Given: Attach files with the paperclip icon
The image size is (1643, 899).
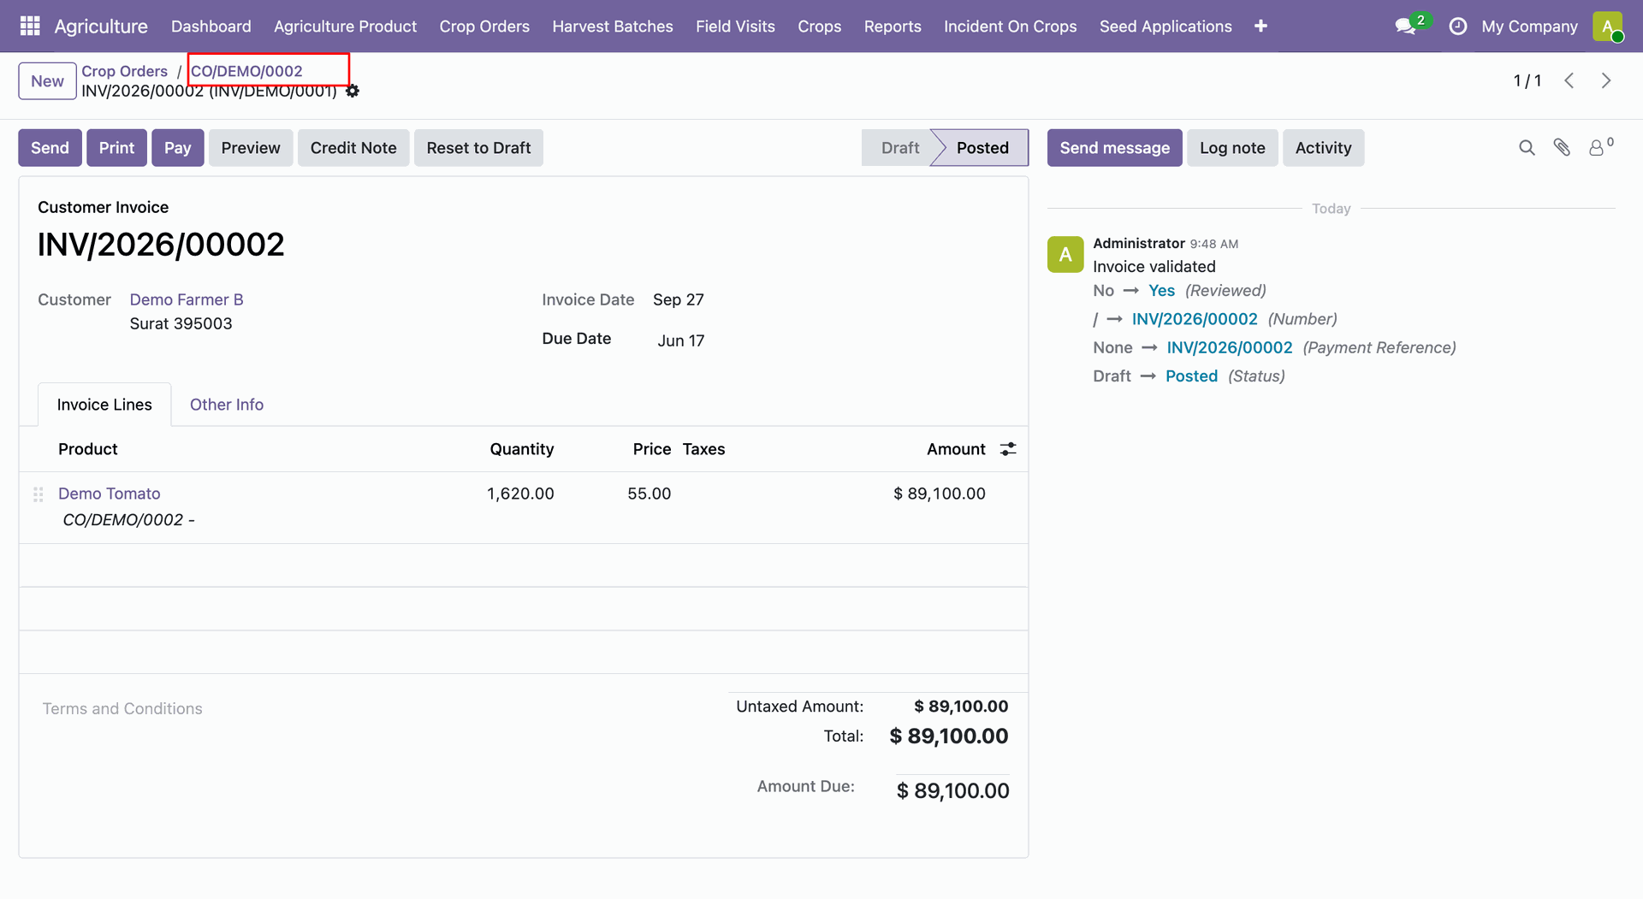Looking at the screenshot, I should coord(1562,148).
